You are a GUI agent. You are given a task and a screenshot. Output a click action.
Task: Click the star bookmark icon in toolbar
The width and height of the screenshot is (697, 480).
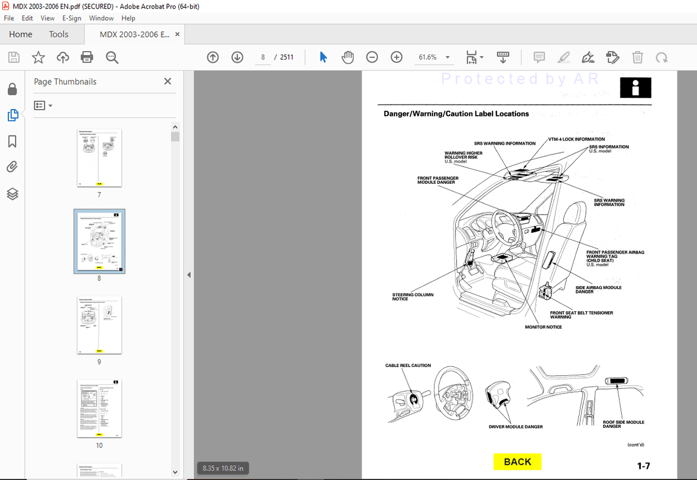click(x=38, y=57)
